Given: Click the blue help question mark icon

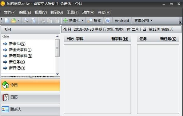Looking at the screenshot, I should pos(108,21).
